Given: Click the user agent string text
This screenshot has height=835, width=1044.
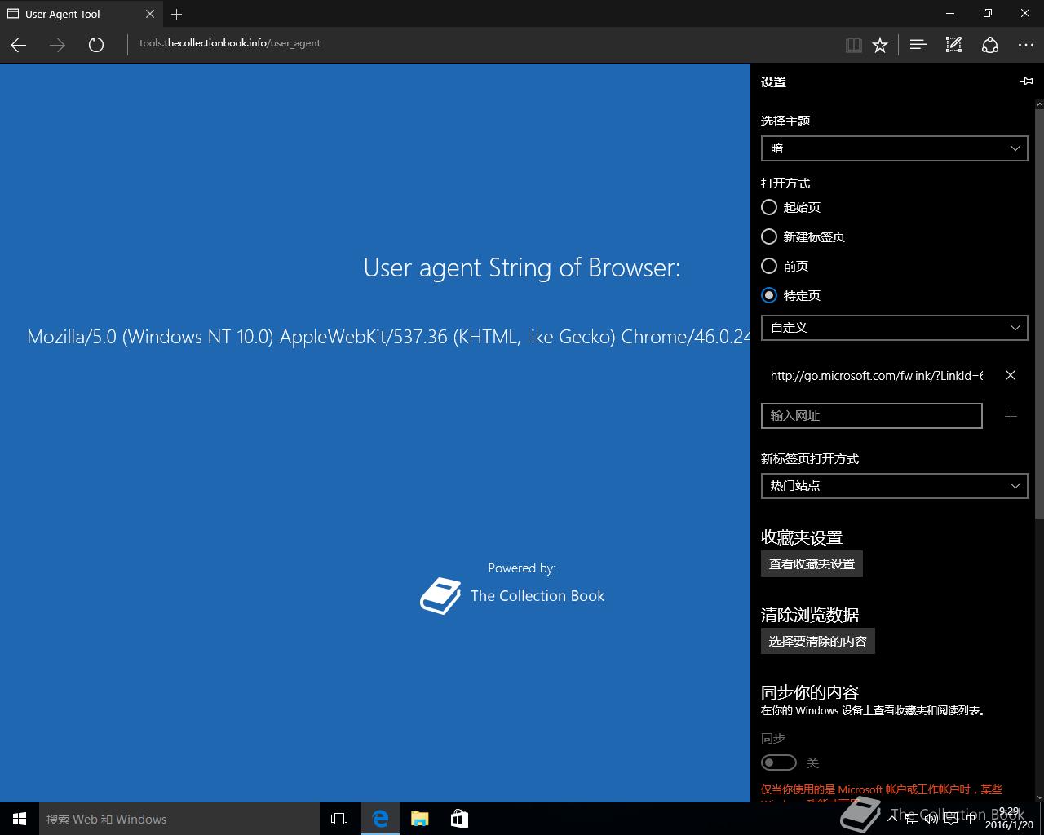Looking at the screenshot, I should pyautogui.click(x=388, y=337).
